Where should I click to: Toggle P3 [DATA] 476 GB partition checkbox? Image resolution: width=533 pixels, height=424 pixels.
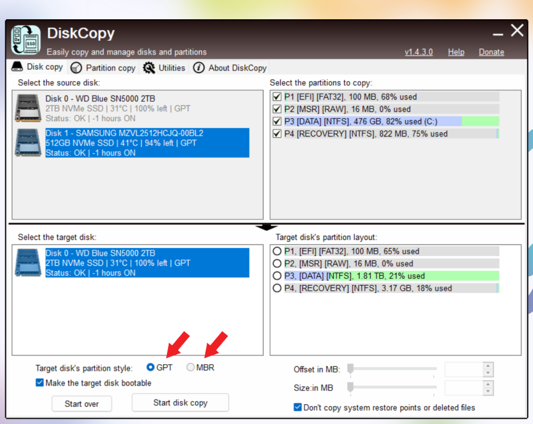tap(277, 121)
